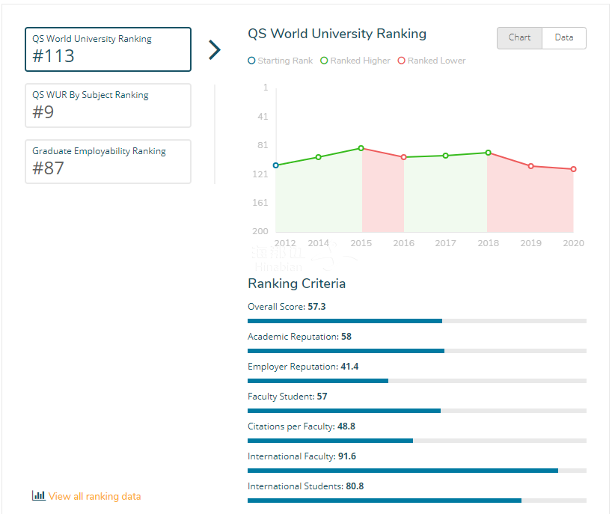Click the 2012 starting rank data point
The image size is (612, 514).
tap(276, 165)
